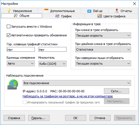The image size is (139, 125).
Task: Click the chart icon on График tab
Action: [x=57, y=16]
